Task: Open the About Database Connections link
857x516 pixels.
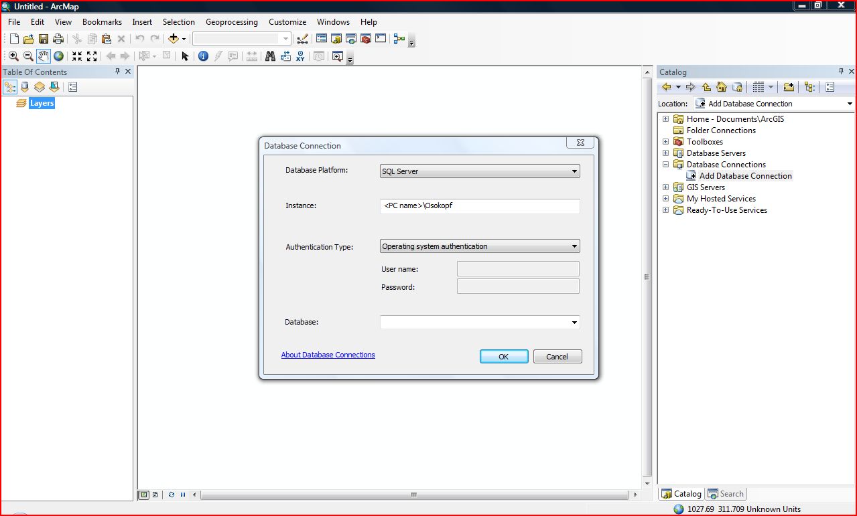Action: (x=328, y=355)
